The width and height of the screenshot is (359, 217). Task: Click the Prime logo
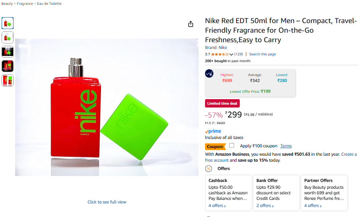pyautogui.click(x=213, y=131)
